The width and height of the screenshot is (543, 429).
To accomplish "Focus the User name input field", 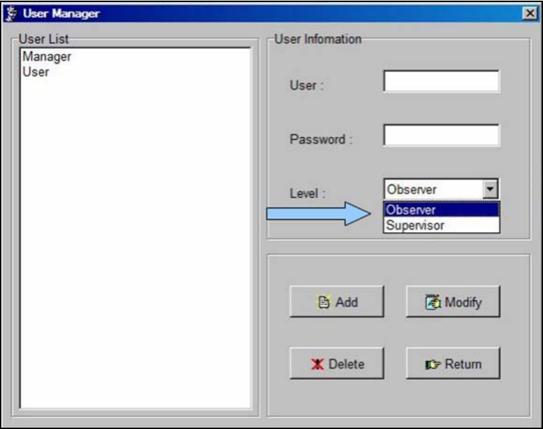I will (442, 81).
